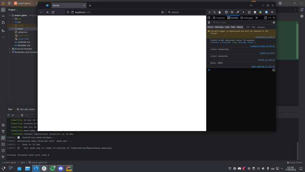Toggle the Warnings console filter
This screenshot has height=172, width=305.
(x=219, y=27)
